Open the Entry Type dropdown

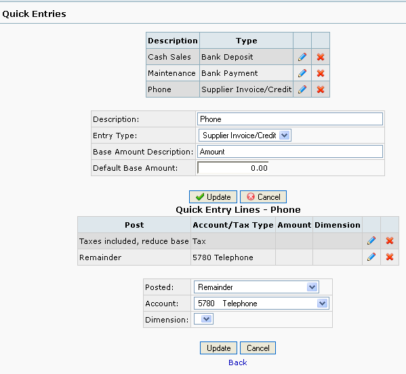click(x=245, y=136)
